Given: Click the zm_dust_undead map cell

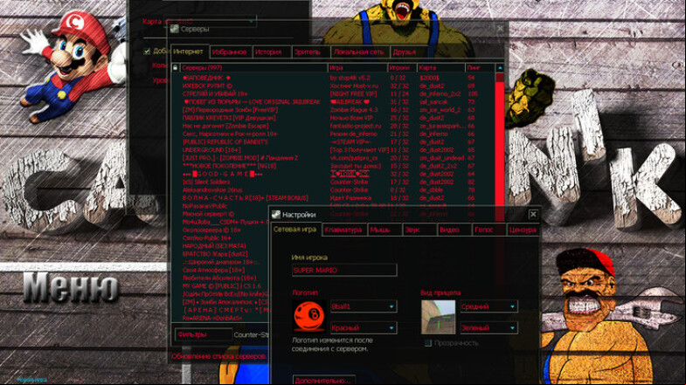Looking at the screenshot, I should pyautogui.click(x=441, y=158).
